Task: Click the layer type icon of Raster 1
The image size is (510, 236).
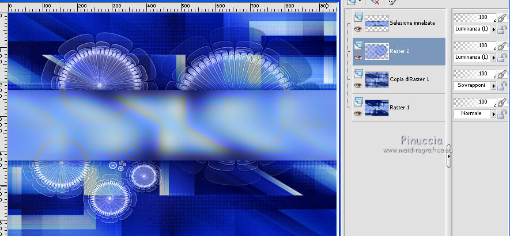Action: click(358, 101)
